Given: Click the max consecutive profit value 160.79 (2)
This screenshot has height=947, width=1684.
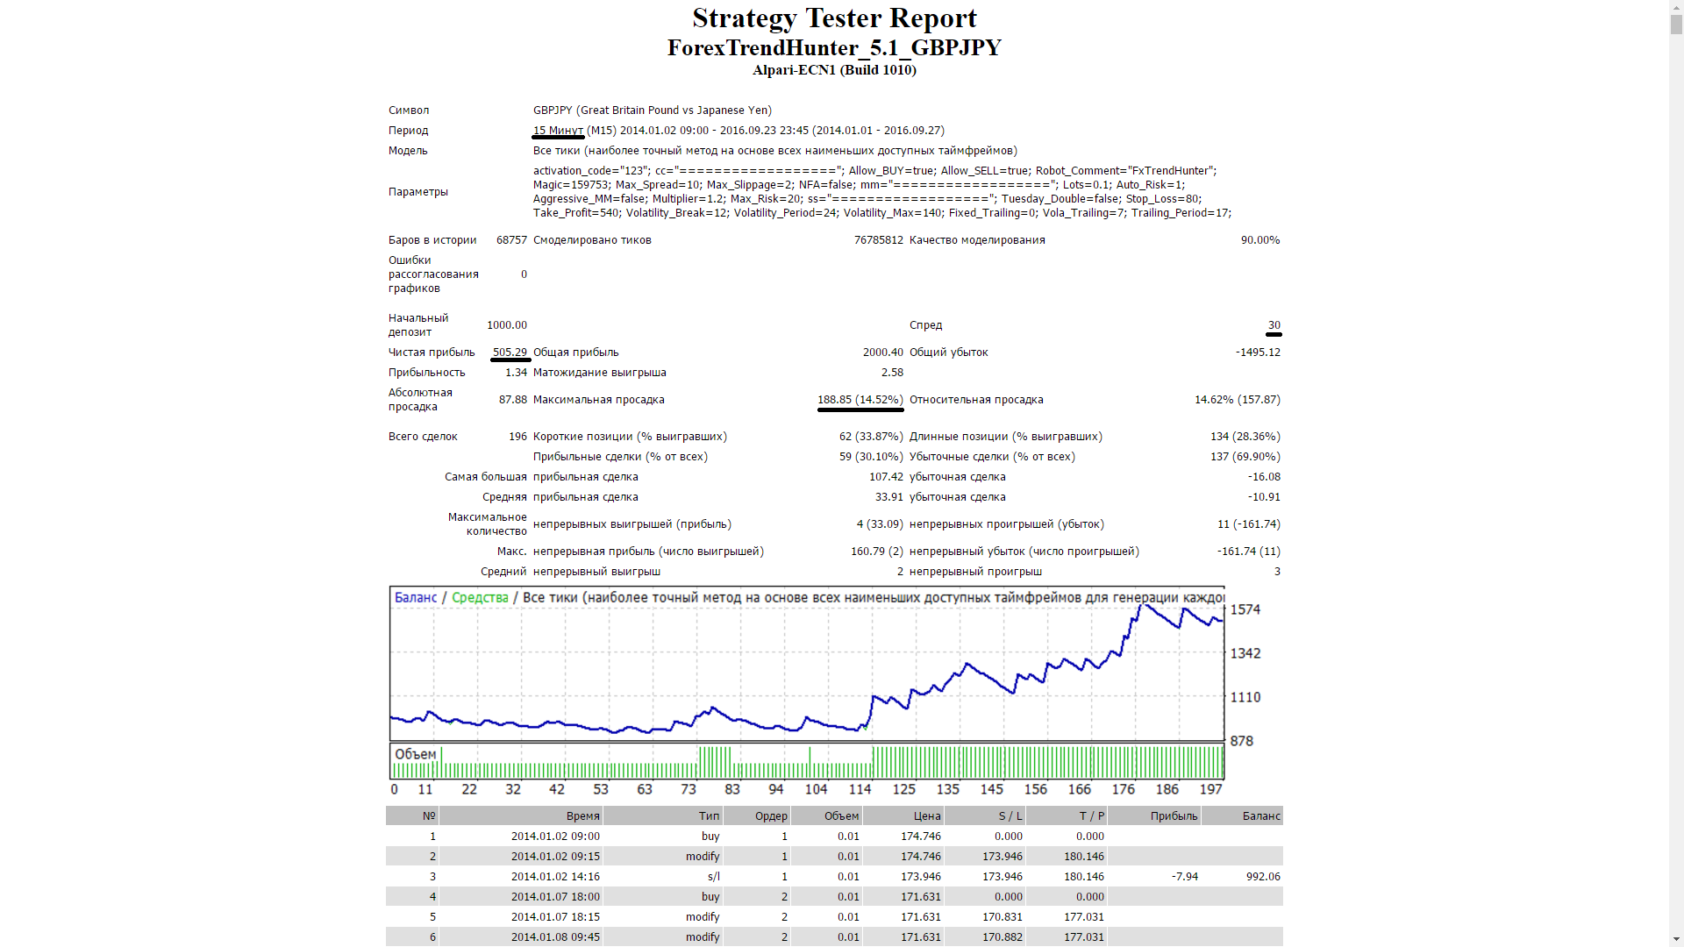Looking at the screenshot, I should click(x=877, y=552).
